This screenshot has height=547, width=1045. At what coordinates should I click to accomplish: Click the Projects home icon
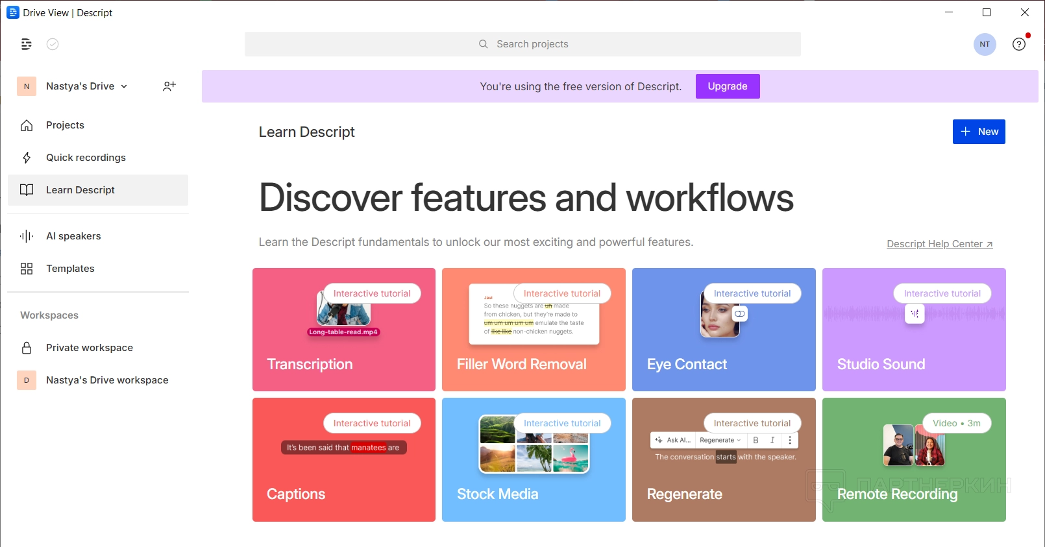coord(27,125)
